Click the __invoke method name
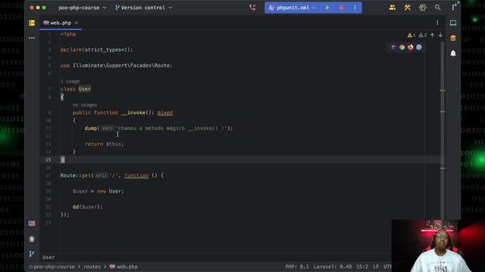Viewport: 485px width, 272px height. pos(133,113)
